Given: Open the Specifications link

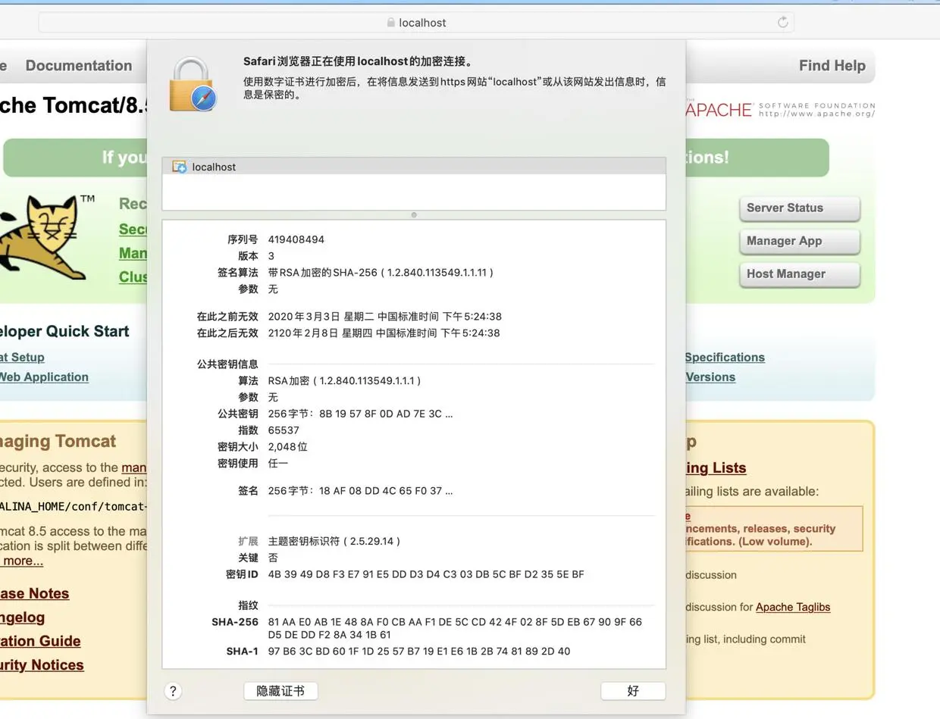Looking at the screenshot, I should tap(725, 358).
